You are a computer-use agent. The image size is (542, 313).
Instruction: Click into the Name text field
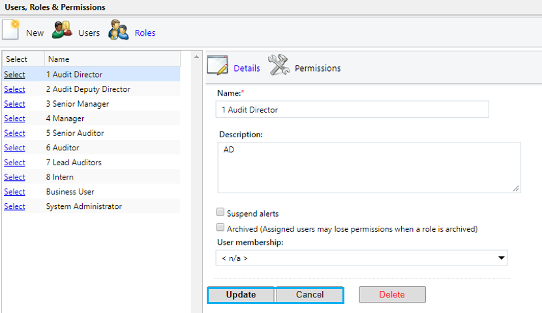click(x=352, y=110)
